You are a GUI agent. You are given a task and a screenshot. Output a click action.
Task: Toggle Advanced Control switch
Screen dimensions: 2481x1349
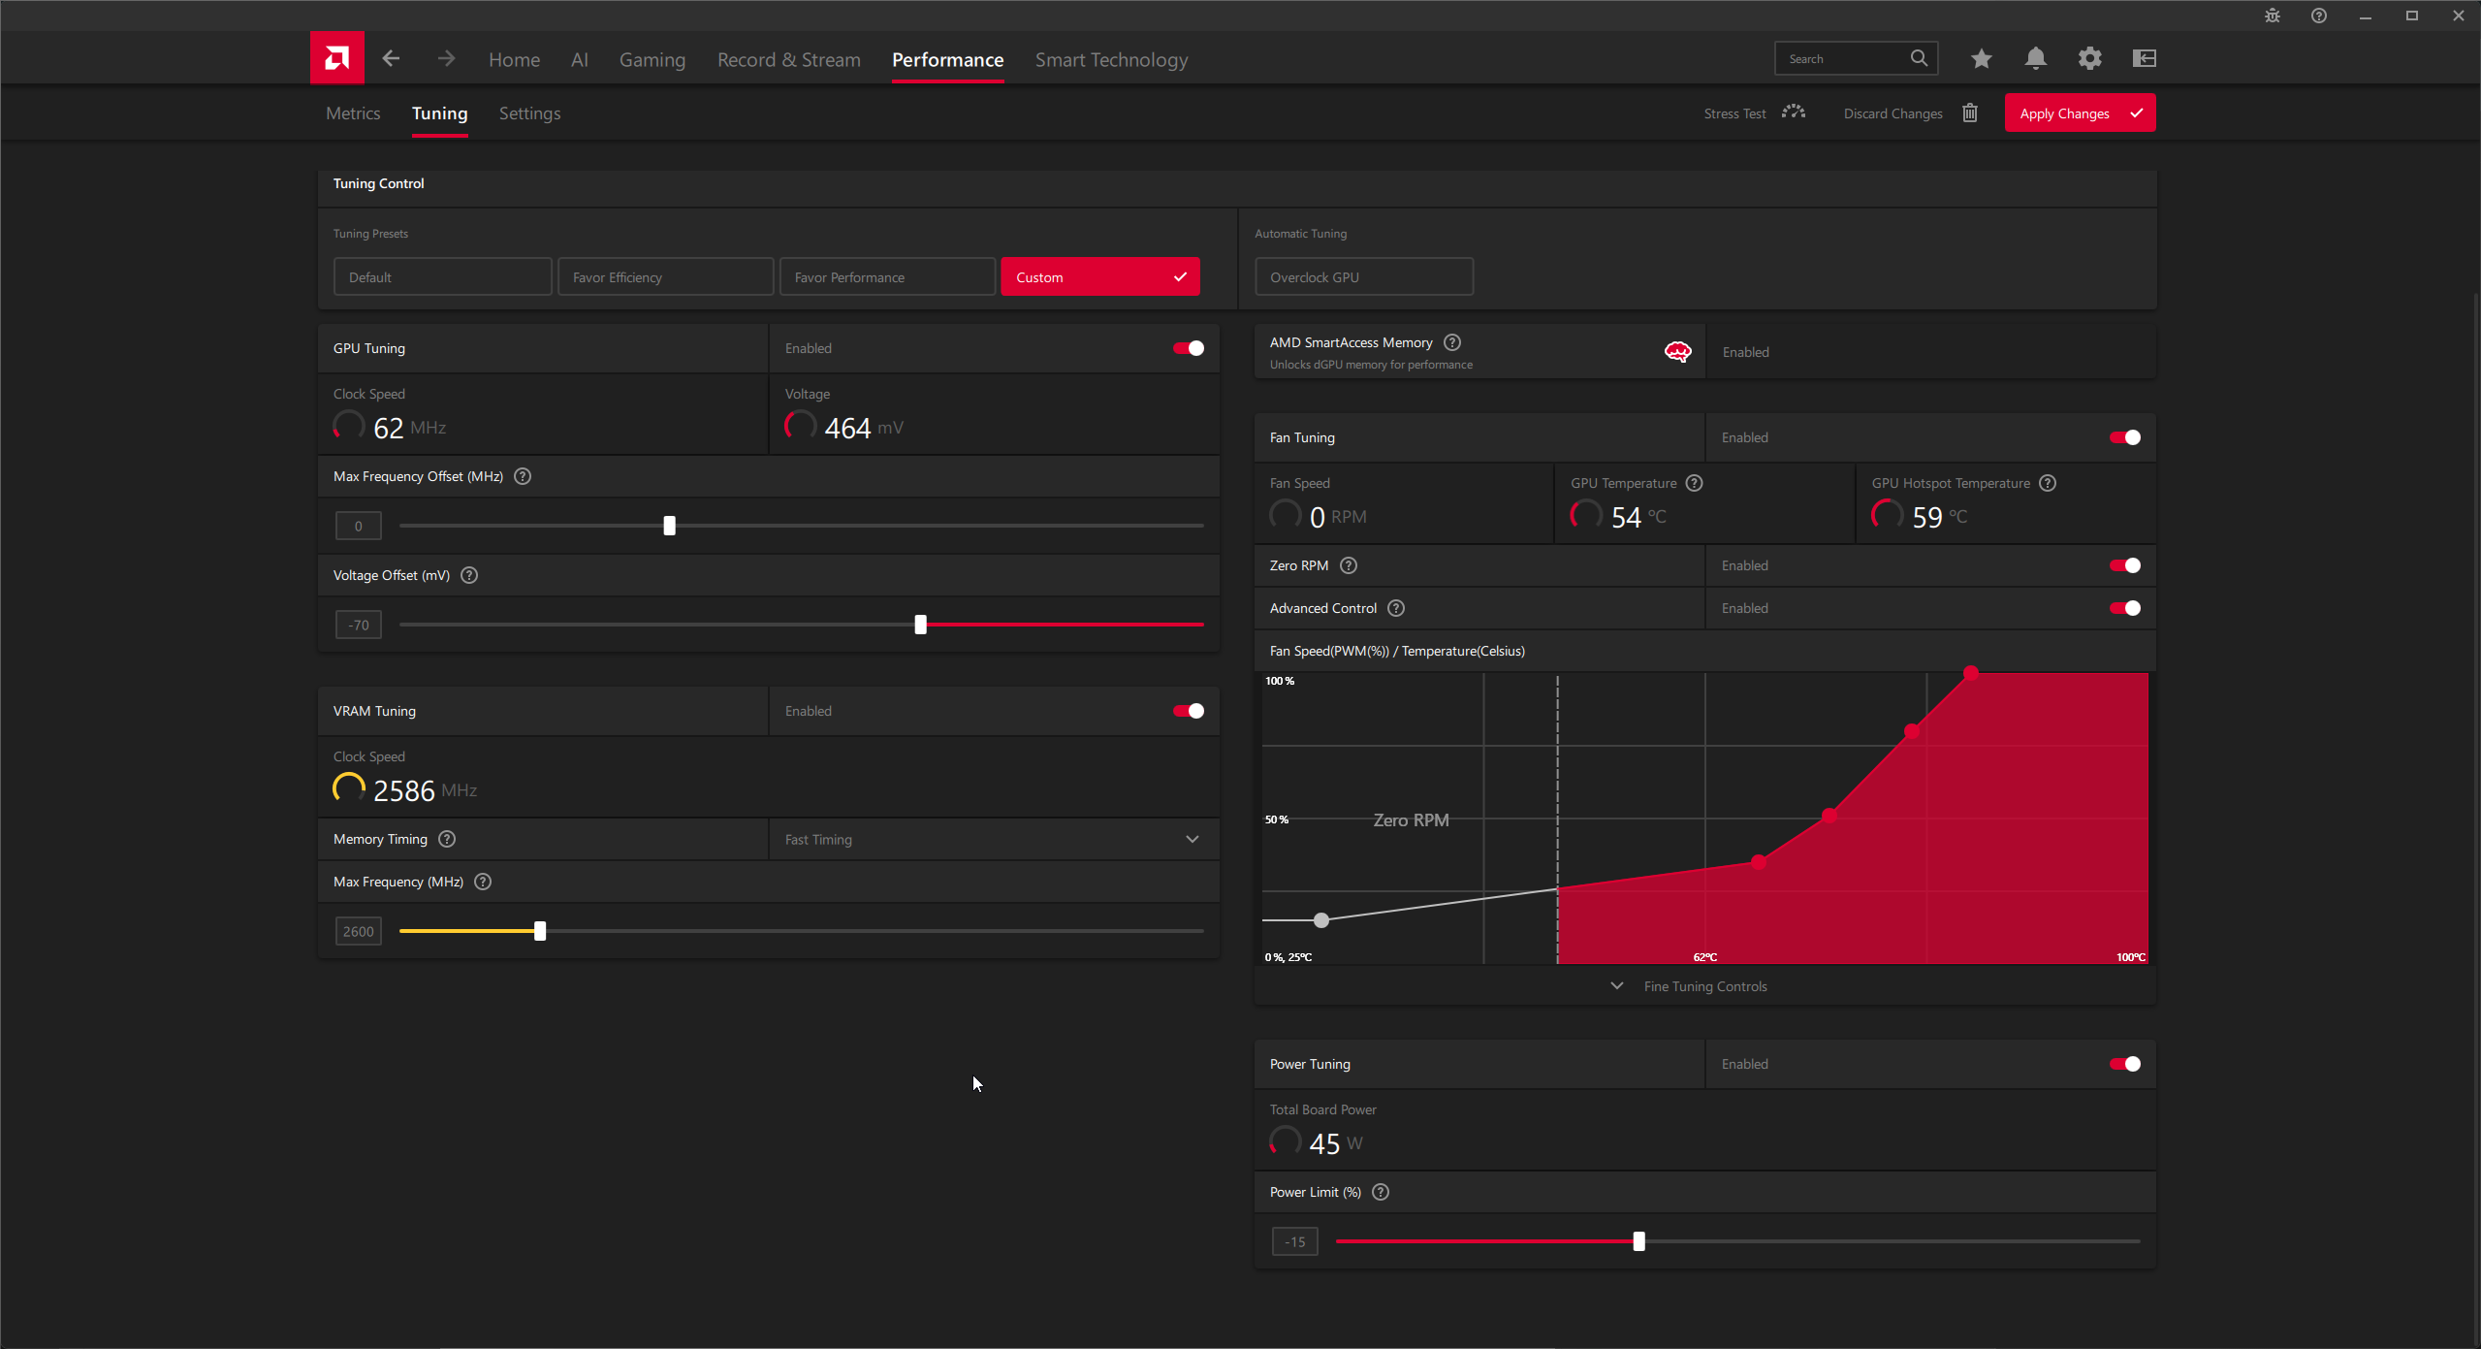click(2124, 608)
